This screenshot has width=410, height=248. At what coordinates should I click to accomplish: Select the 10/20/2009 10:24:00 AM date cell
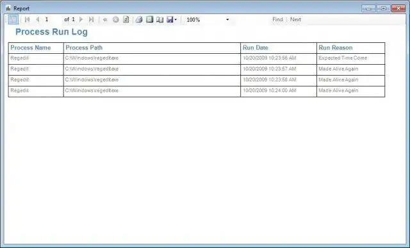pos(279,92)
